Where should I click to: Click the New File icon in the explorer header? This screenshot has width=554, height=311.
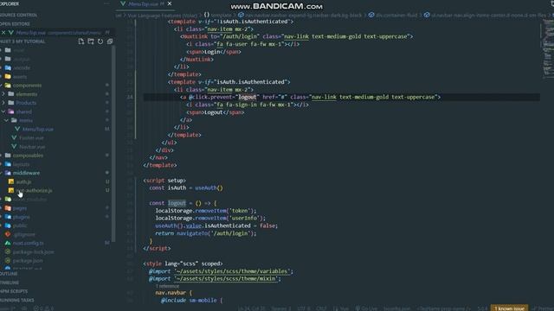[81, 41]
